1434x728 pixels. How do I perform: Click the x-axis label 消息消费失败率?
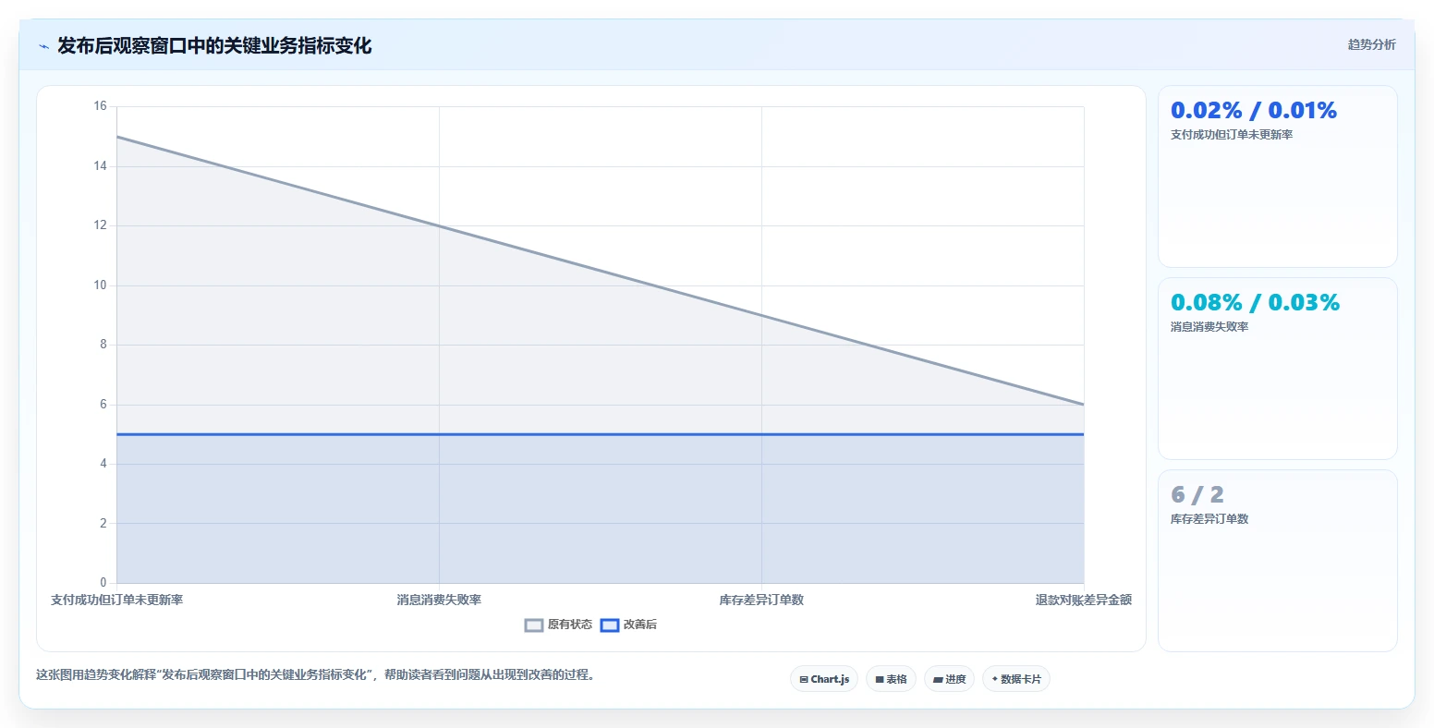[439, 601]
